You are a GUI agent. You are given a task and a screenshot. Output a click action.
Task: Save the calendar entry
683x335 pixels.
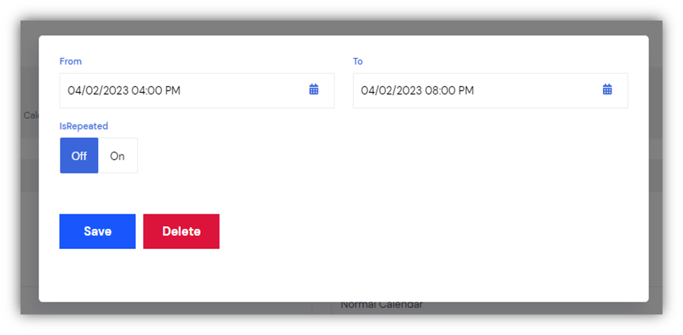[x=97, y=231]
